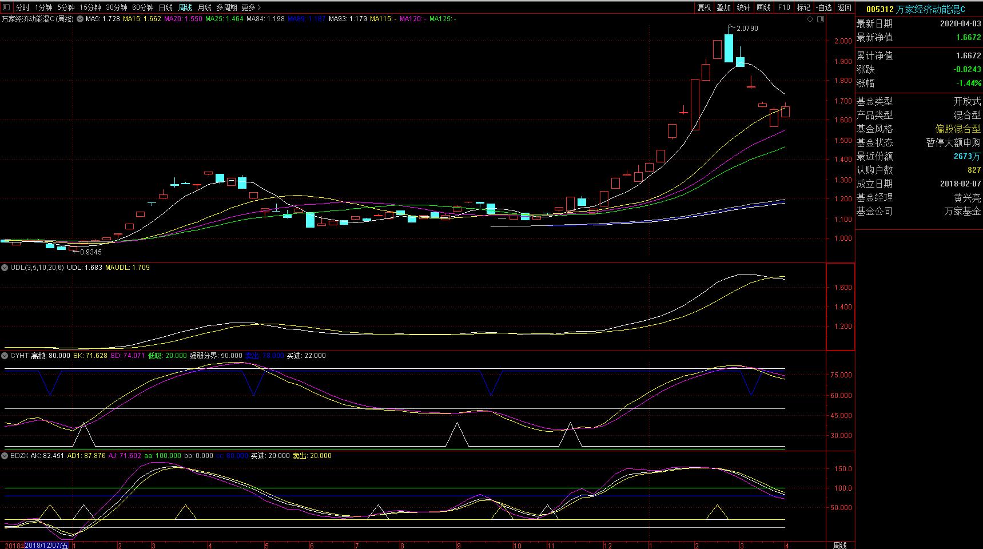Image resolution: width=983 pixels, height=549 pixels.
Task: Expand the 更多 periods menu
Action: pyautogui.click(x=251, y=7)
